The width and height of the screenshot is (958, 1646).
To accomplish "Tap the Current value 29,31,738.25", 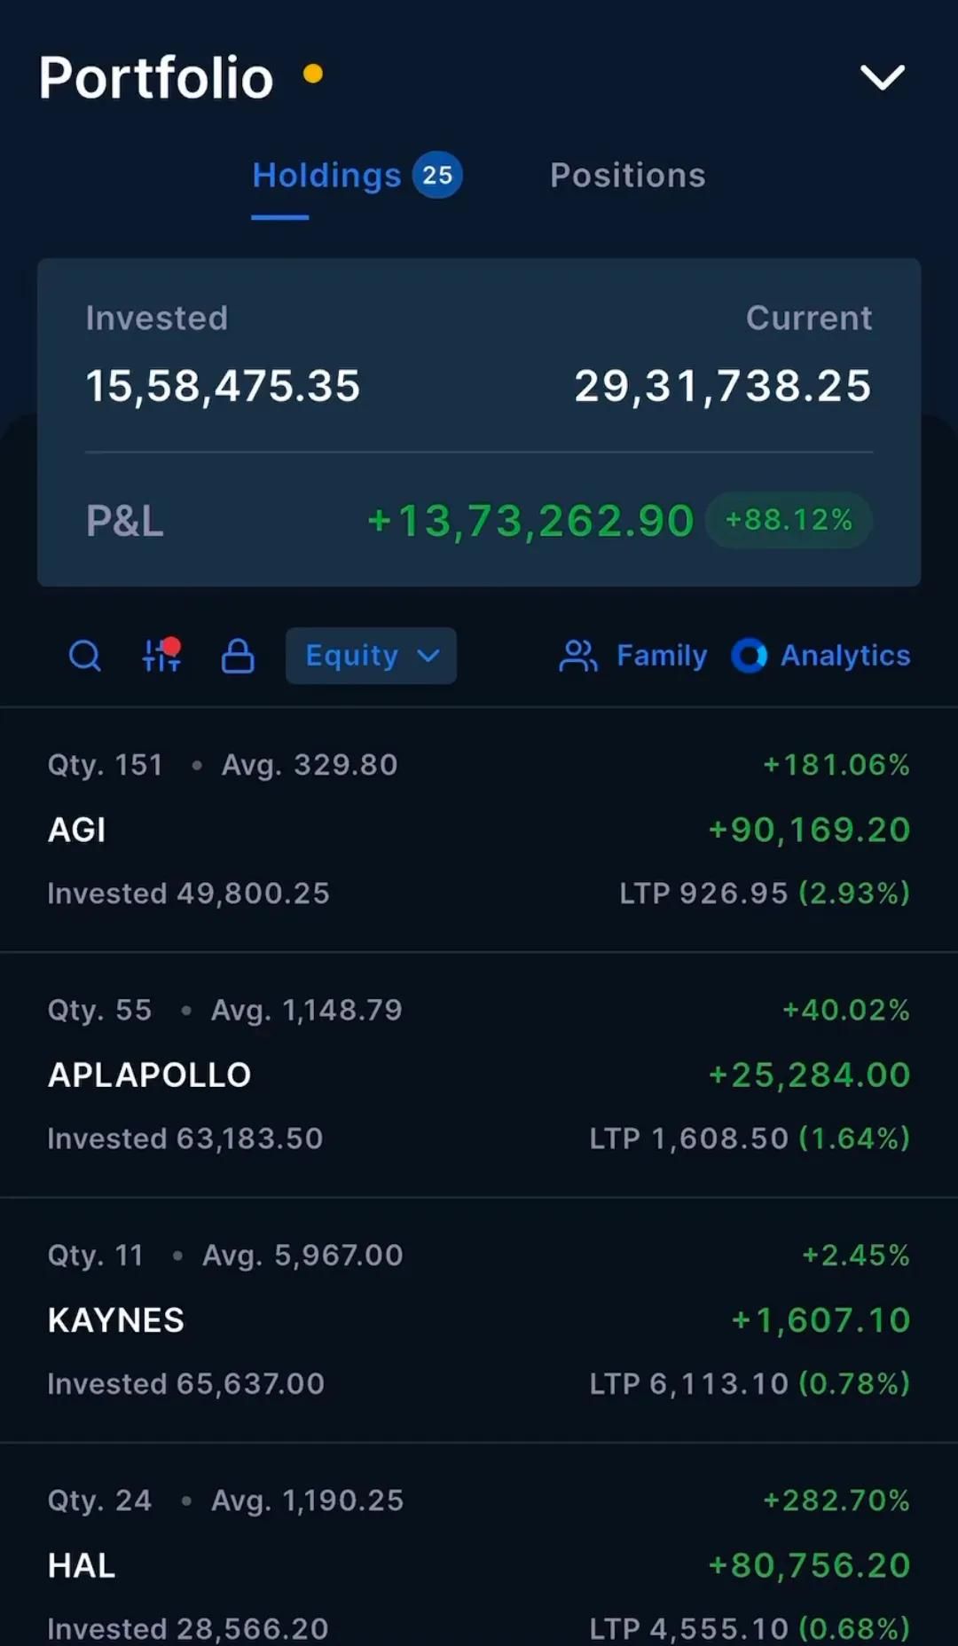I will coord(723,386).
